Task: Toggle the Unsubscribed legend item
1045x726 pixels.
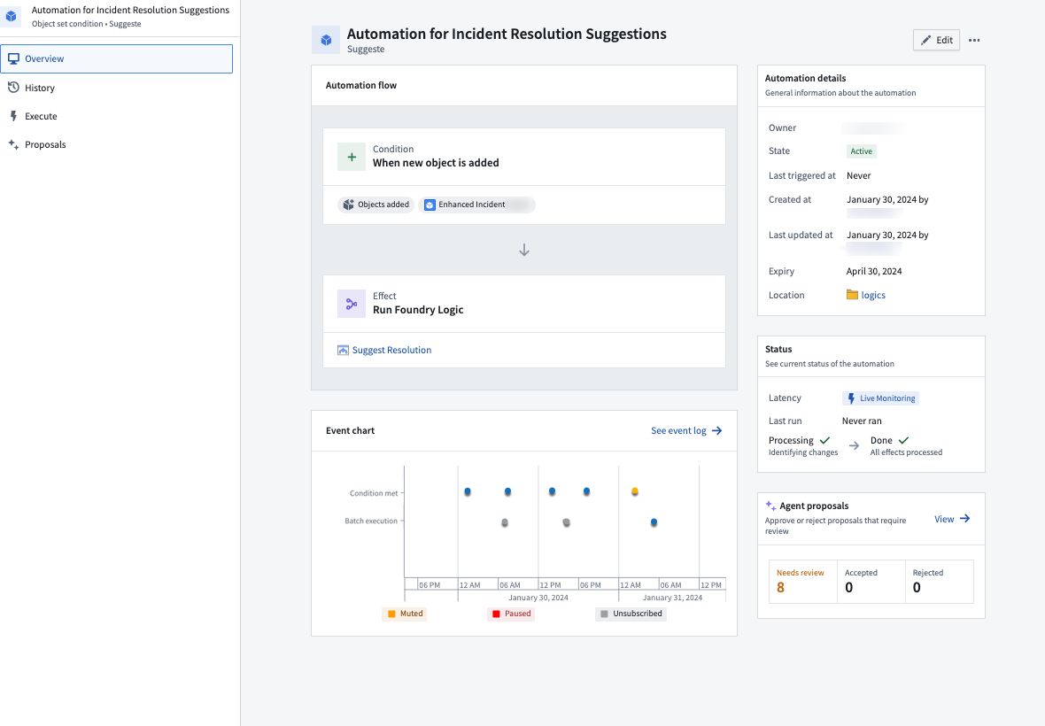Action: pos(631,614)
